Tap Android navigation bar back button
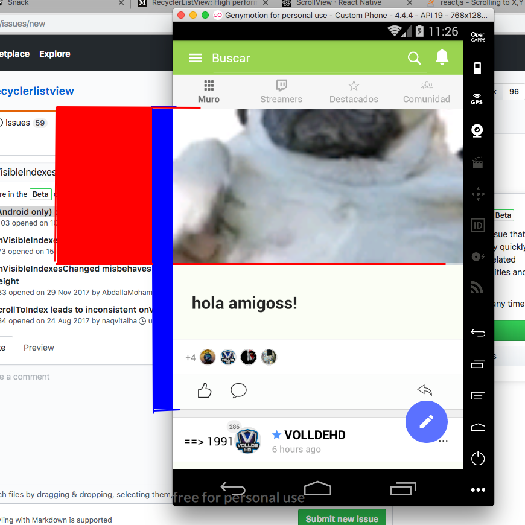This screenshot has width=525, height=525. [x=233, y=489]
